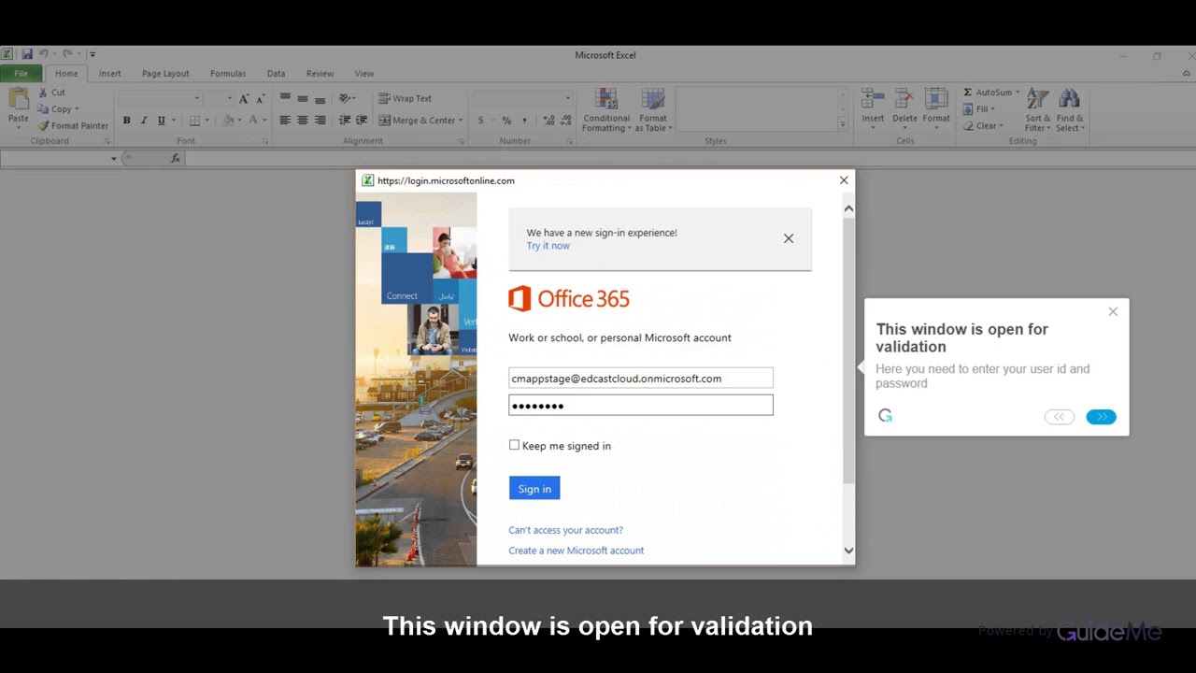This screenshot has height=673, width=1196.
Task: Open the Format as Table dropdown
Action: click(x=653, y=110)
